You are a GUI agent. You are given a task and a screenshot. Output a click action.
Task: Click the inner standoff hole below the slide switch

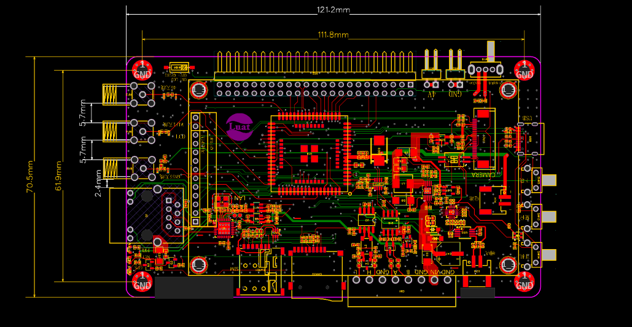coord(508,90)
